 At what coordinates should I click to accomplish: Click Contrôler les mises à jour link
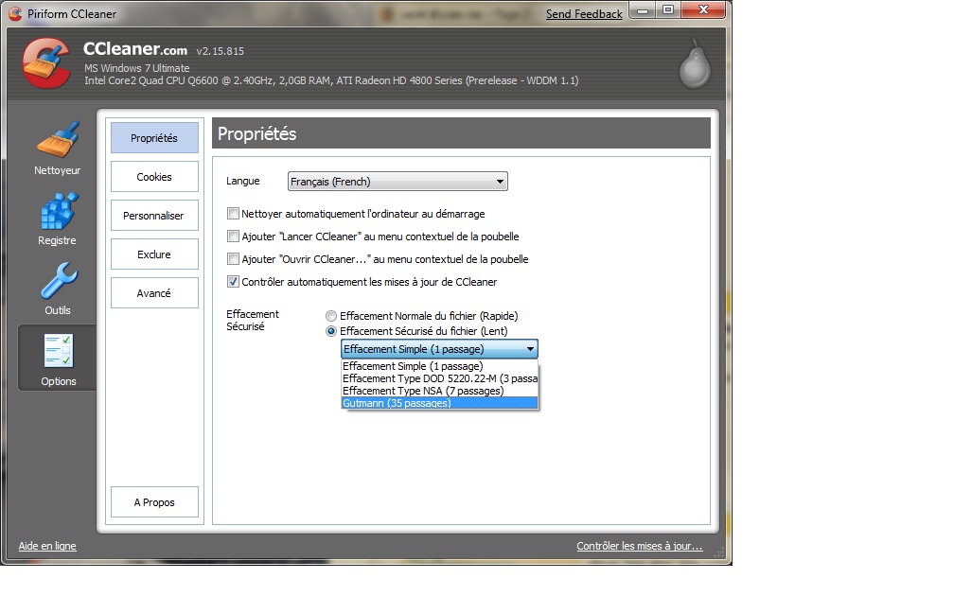pos(640,546)
